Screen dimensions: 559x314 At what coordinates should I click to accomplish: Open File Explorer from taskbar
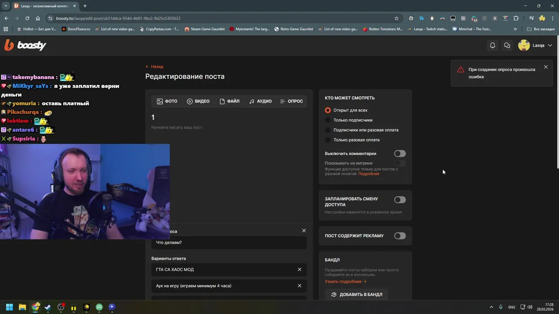[22, 307]
